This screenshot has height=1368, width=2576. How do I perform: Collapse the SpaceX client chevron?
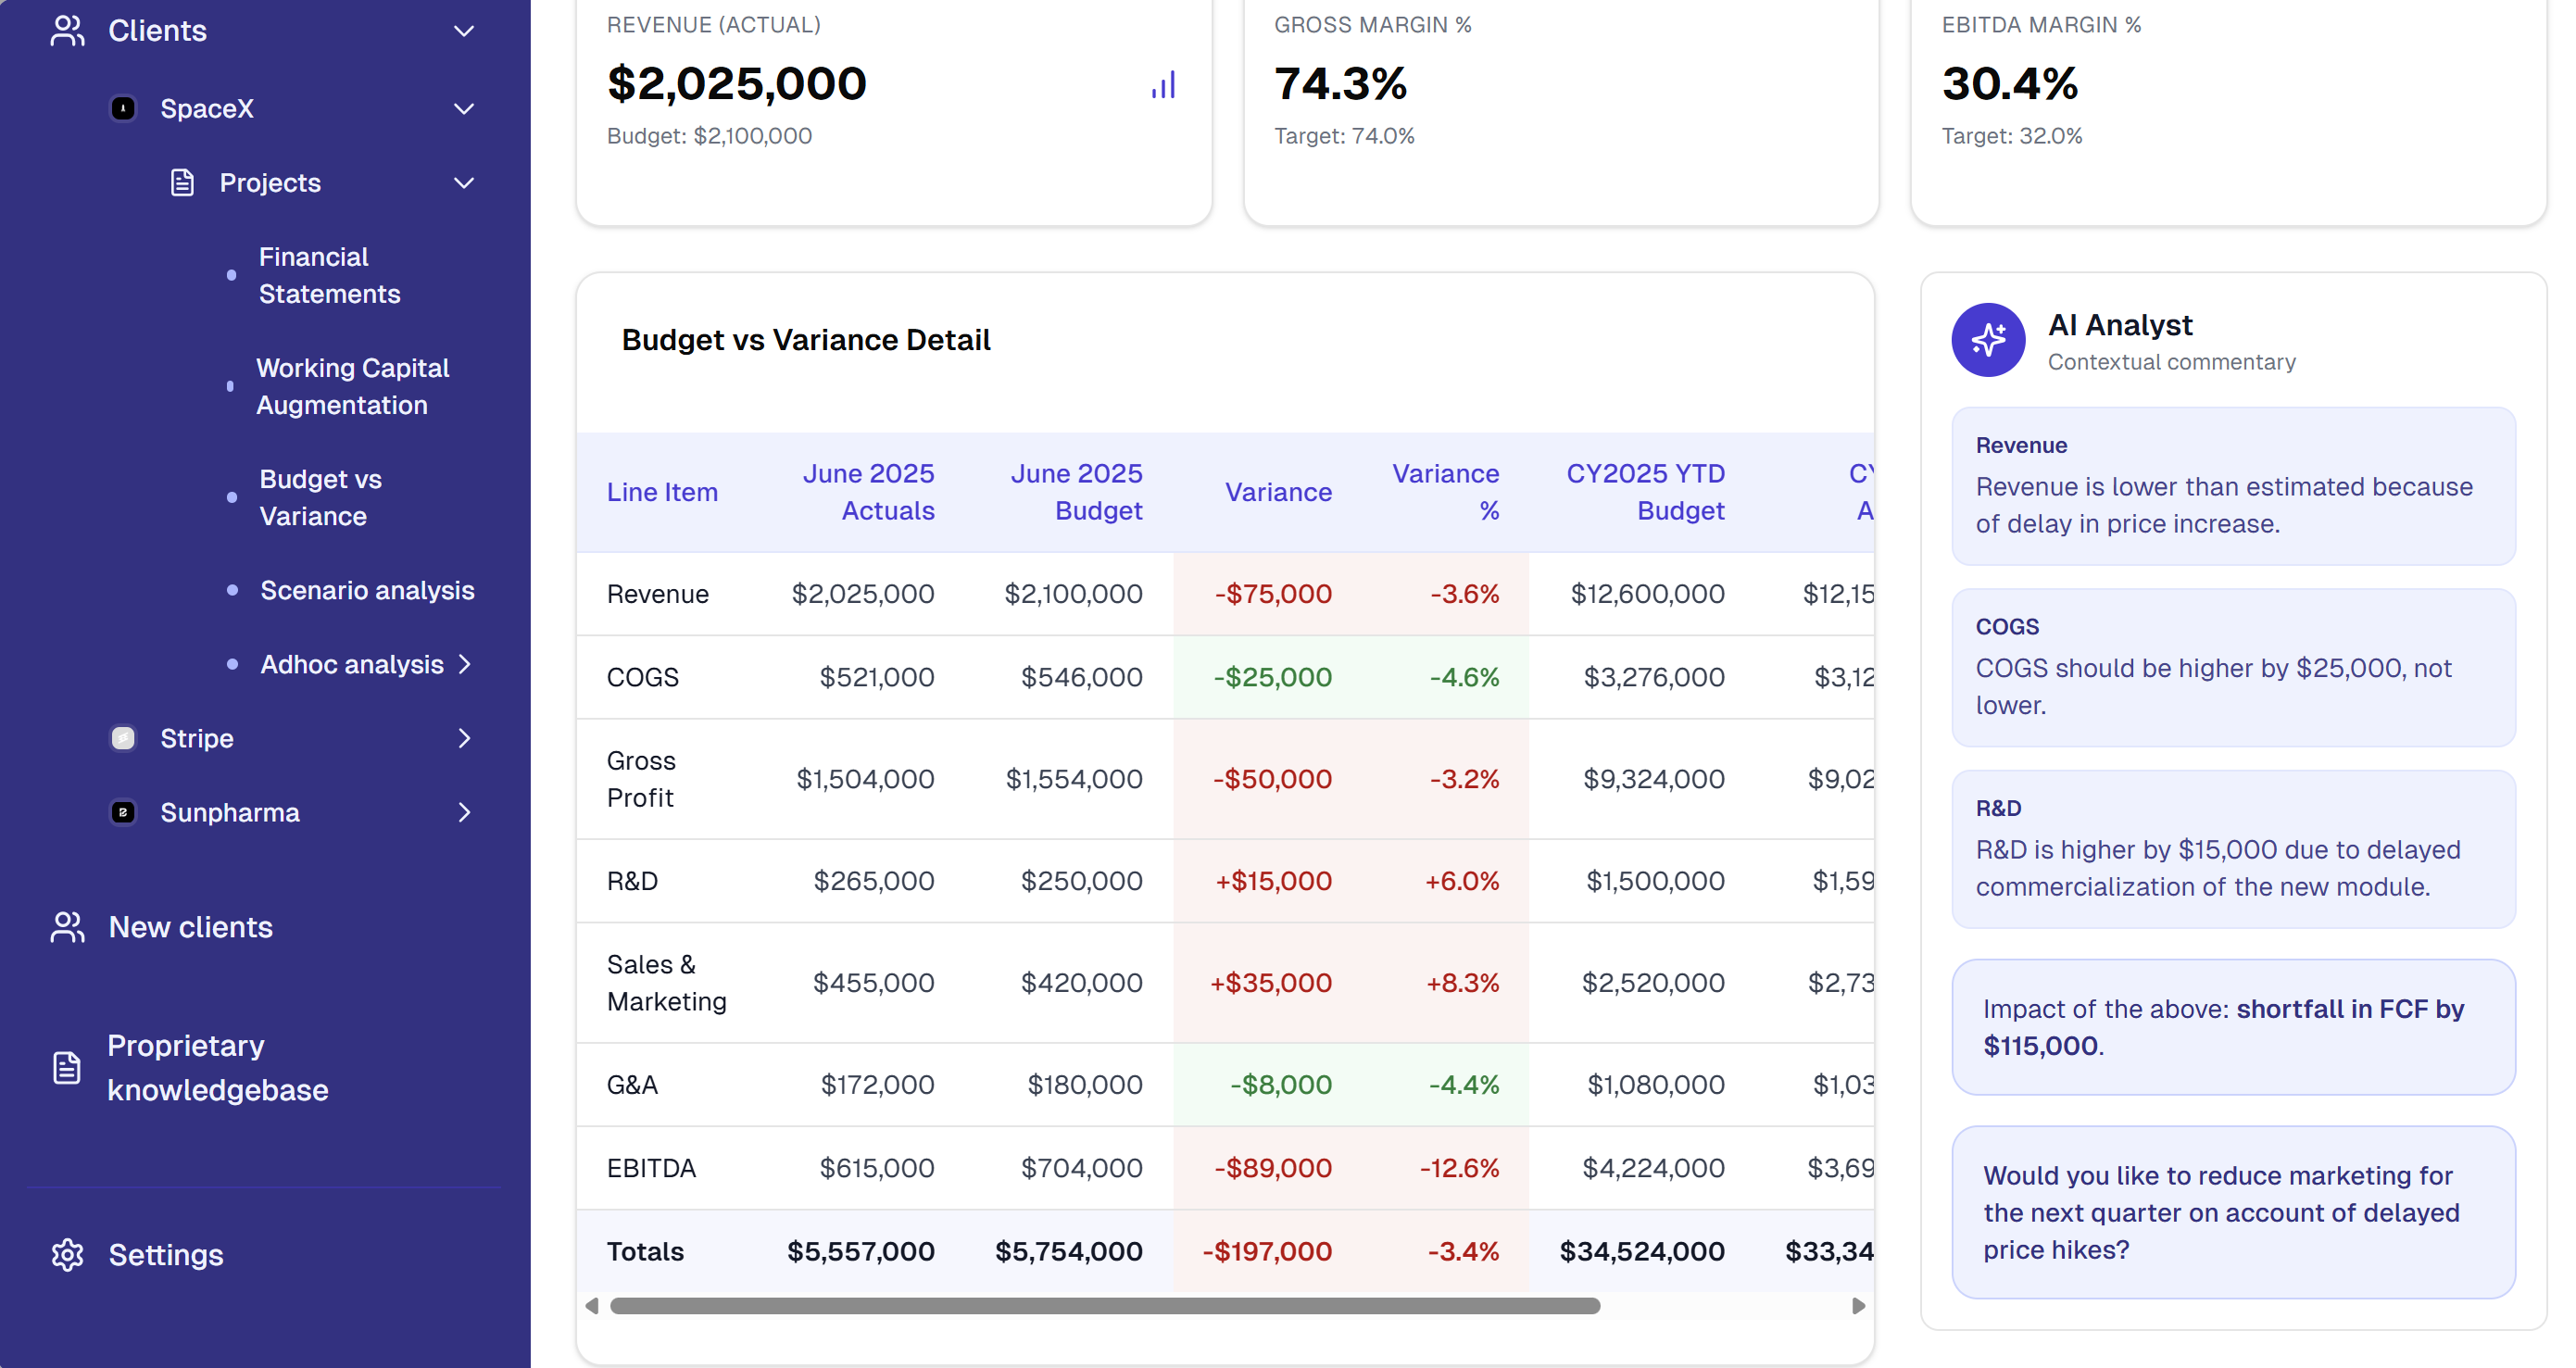pos(463,108)
